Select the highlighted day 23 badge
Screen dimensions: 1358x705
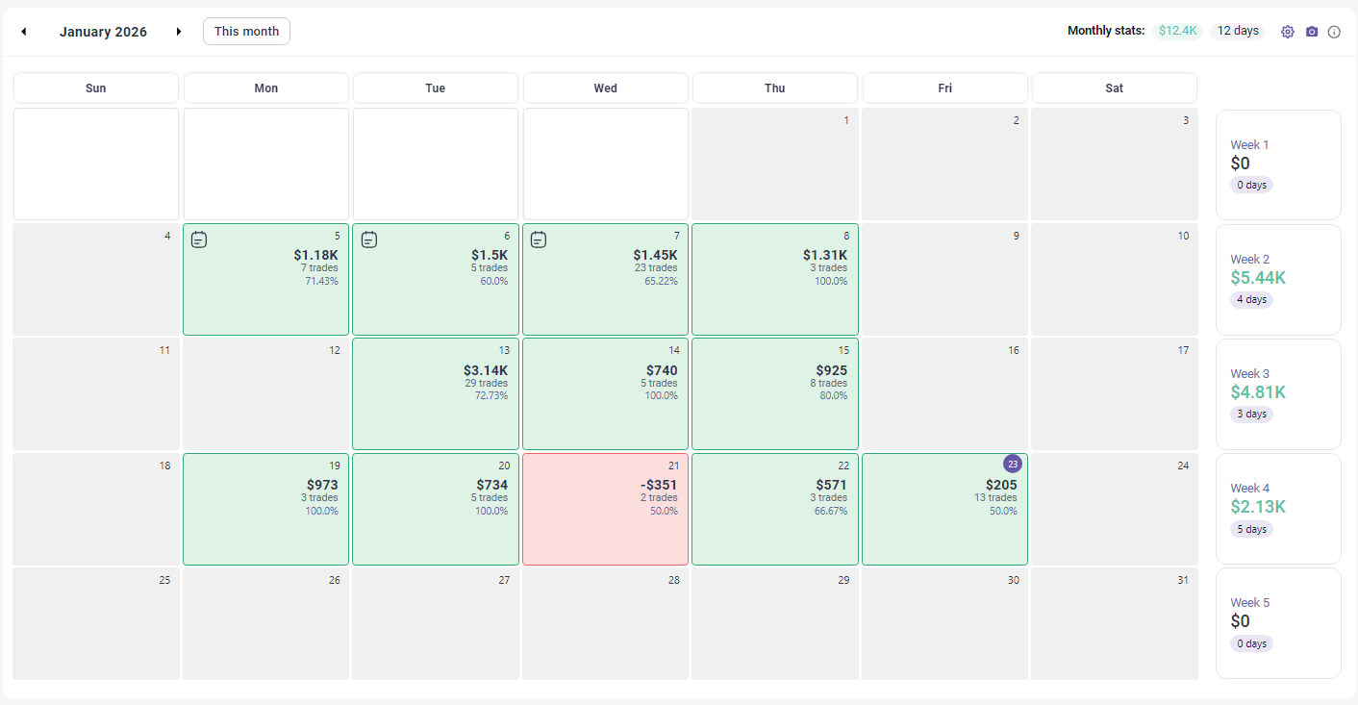coord(1012,464)
